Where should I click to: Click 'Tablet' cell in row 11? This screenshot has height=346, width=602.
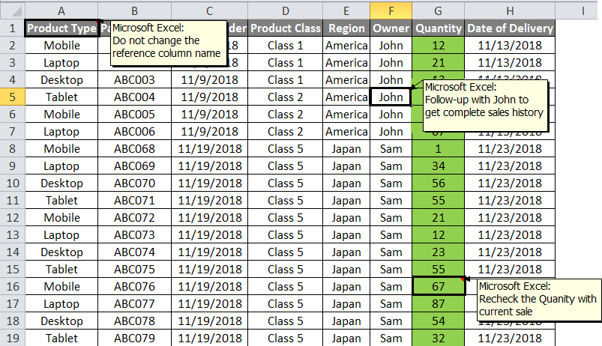[x=61, y=200]
